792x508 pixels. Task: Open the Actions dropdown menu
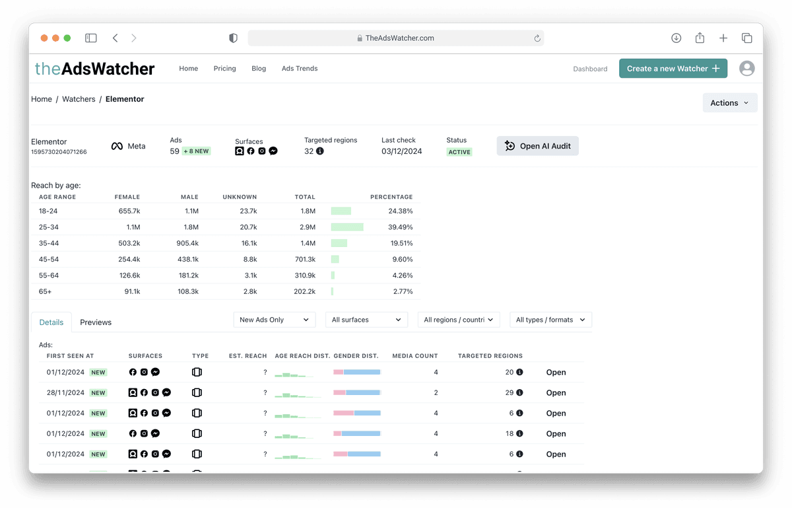(x=730, y=103)
